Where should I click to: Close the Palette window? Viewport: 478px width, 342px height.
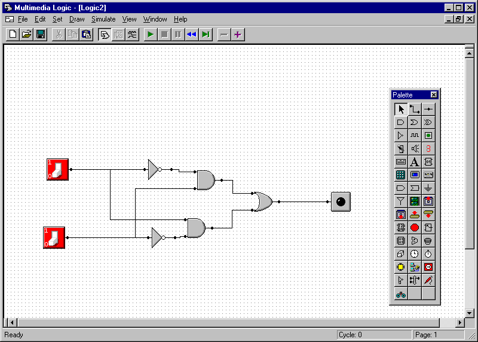click(434, 94)
